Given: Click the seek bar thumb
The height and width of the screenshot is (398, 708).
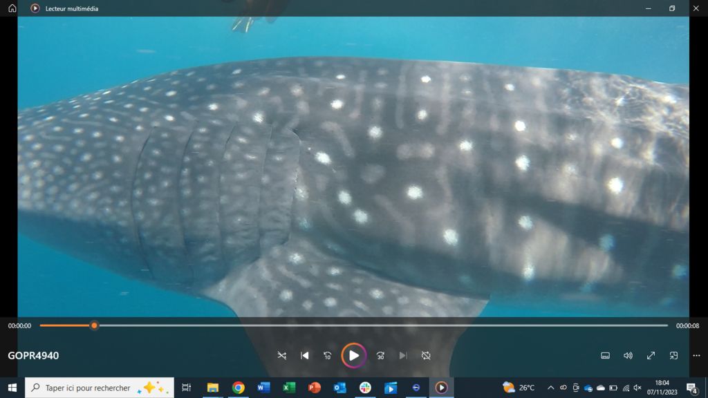Looking at the screenshot, I should pos(94,325).
